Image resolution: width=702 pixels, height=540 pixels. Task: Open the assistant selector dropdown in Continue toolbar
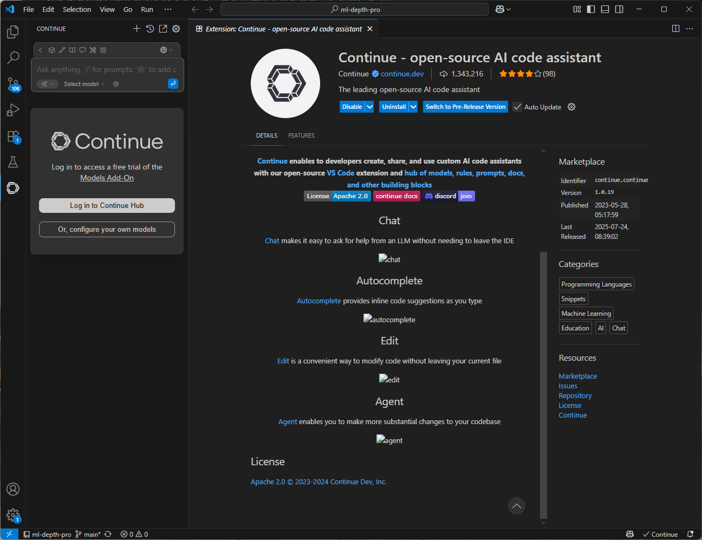[166, 50]
